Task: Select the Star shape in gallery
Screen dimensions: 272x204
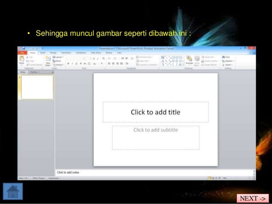Action: pyautogui.click(x=180, y=65)
